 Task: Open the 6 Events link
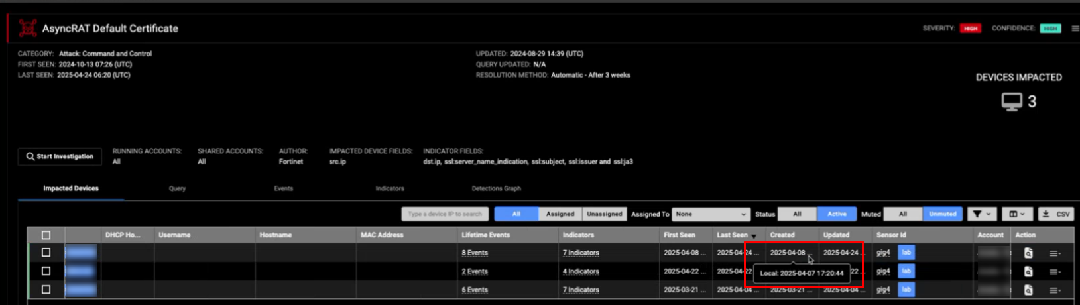(x=475, y=290)
